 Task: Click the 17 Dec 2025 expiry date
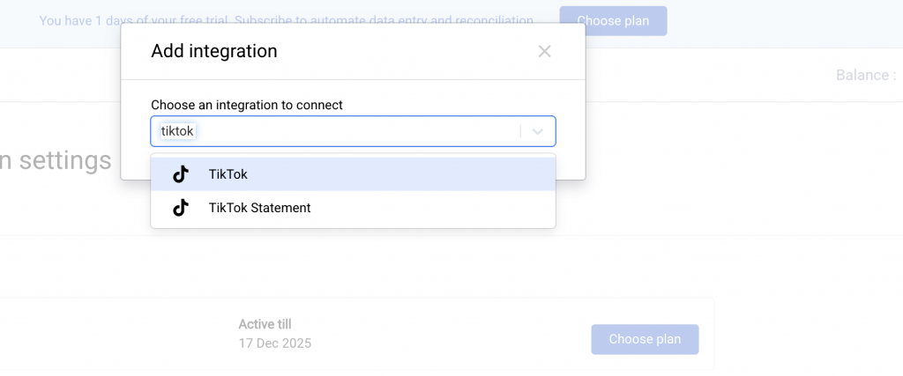274,343
